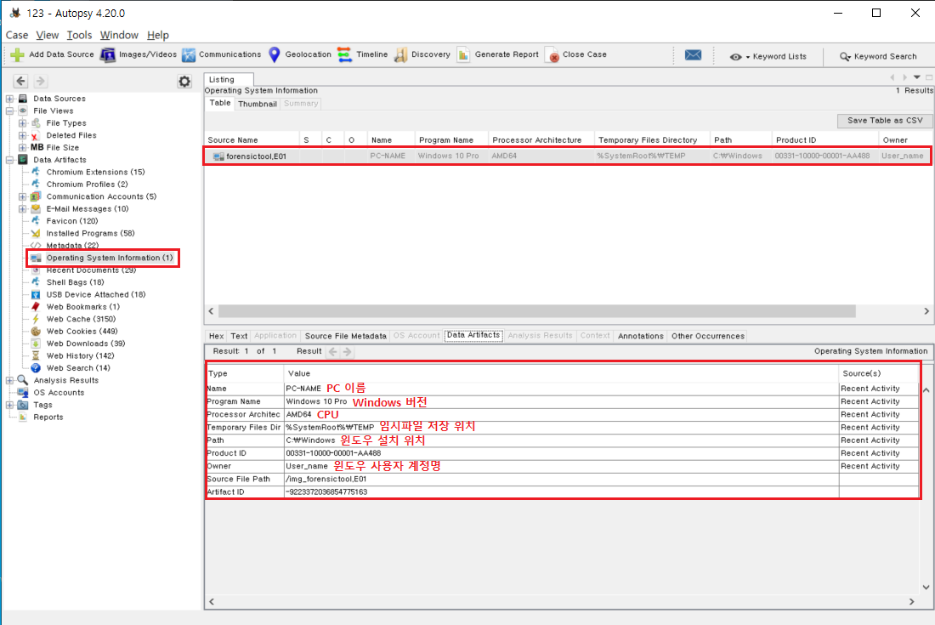Switch to the Text content tab
The image size is (935, 625).
[239, 336]
